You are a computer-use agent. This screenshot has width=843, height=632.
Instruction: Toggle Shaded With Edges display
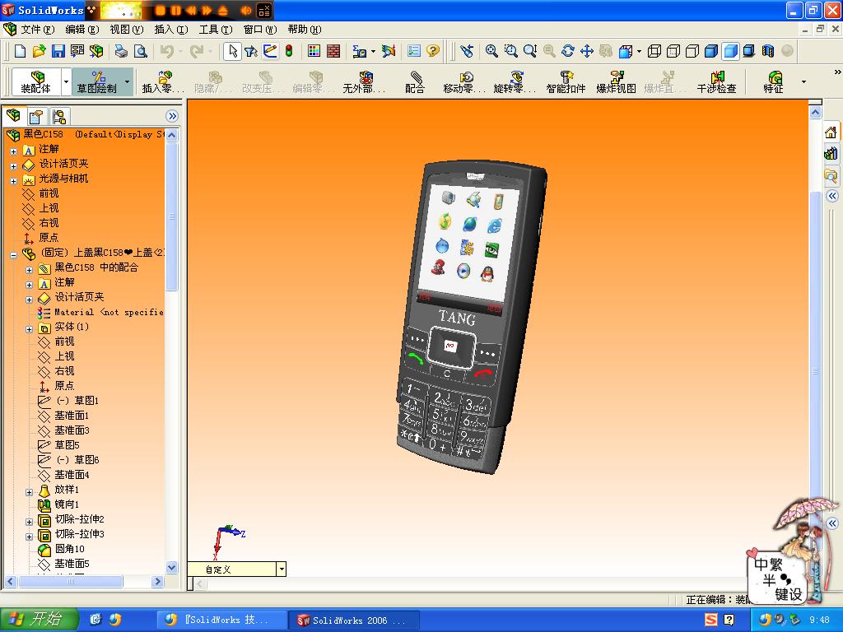pyautogui.click(x=710, y=51)
